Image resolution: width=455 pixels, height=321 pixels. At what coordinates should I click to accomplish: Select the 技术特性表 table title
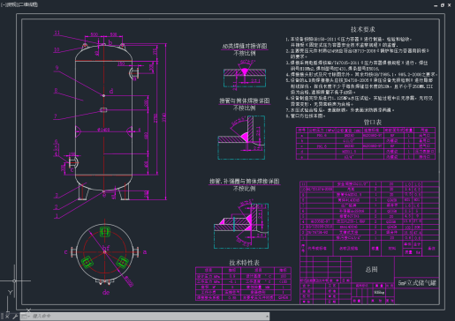coord(245,263)
